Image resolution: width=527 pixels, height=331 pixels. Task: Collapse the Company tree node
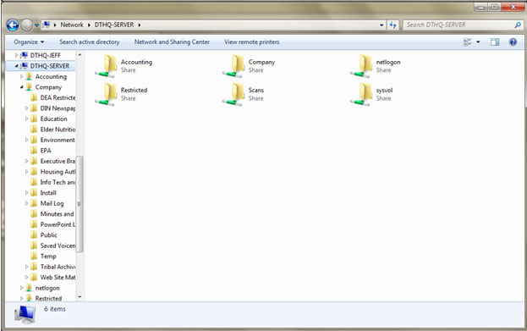coord(21,87)
